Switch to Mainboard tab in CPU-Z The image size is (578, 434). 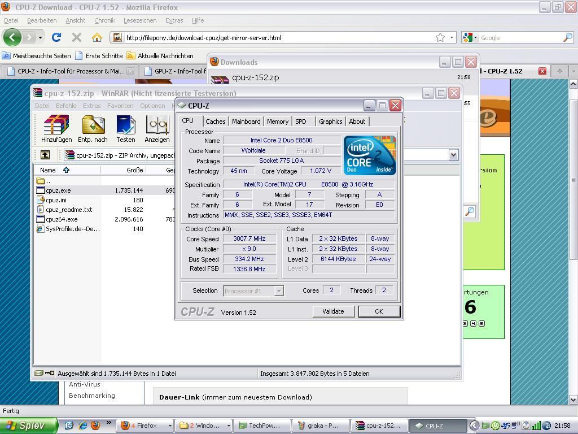(246, 121)
